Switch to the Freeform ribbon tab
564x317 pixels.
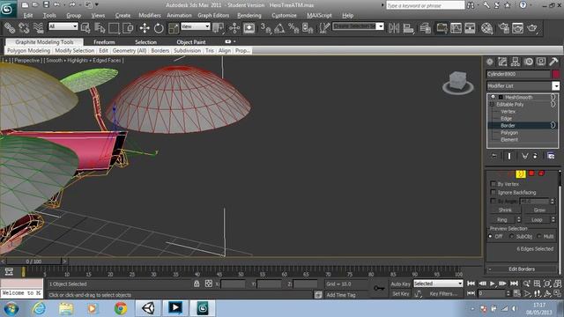click(x=104, y=42)
